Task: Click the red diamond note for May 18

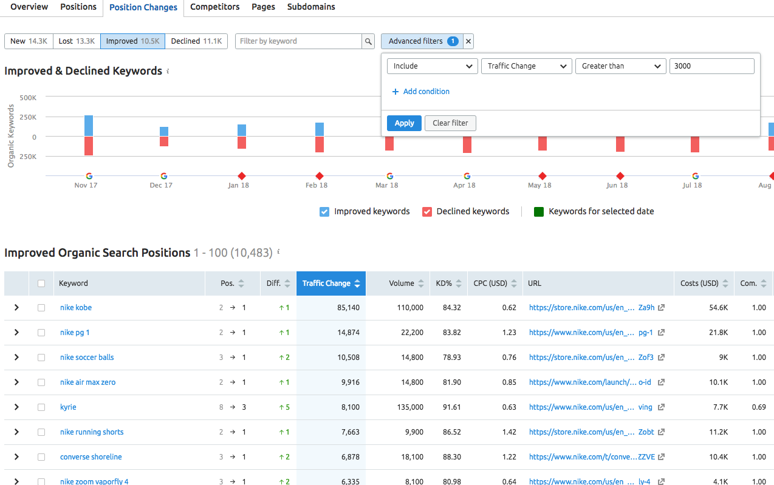Action: (x=543, y=175)
